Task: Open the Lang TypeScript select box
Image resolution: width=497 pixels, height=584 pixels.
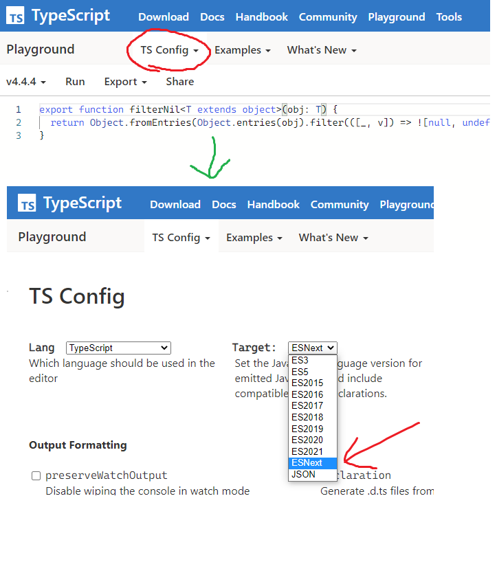Action: [x=118, y=348]
